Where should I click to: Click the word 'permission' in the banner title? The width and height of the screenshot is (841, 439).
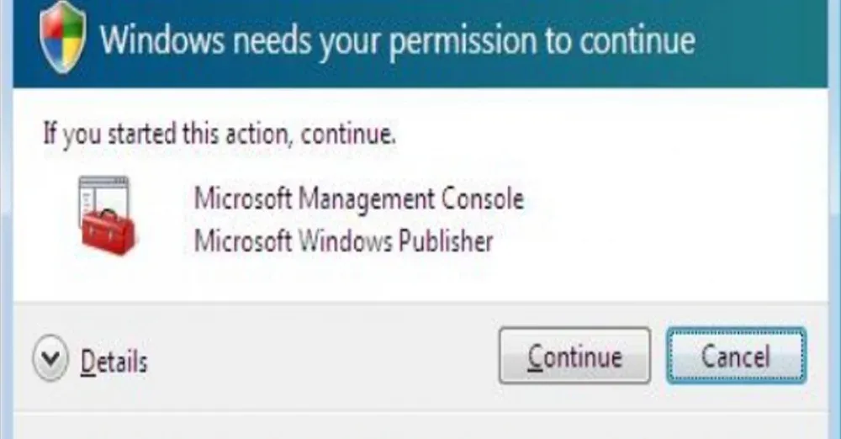tap(463, 42)
